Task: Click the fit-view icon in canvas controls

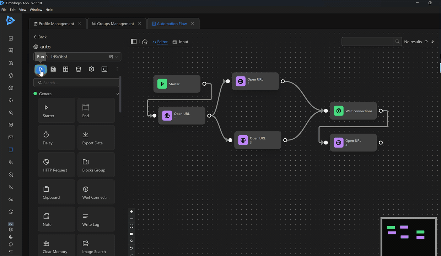Action: coord(131,226)
